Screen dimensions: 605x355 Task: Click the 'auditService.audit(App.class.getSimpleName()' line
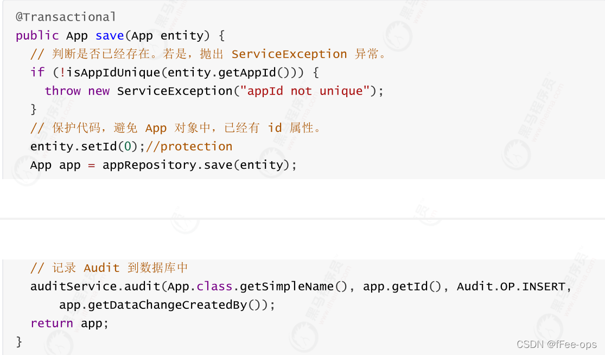301,286
